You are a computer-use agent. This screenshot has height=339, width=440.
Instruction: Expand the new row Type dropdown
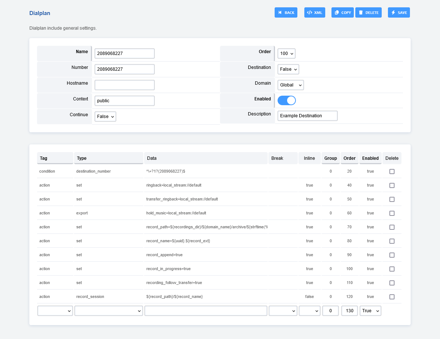click(x=109, y=311)
